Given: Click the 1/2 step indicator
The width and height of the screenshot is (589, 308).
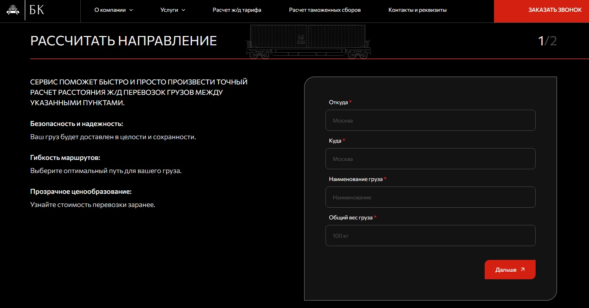Looking at the screenshot, I should [547, 41].
